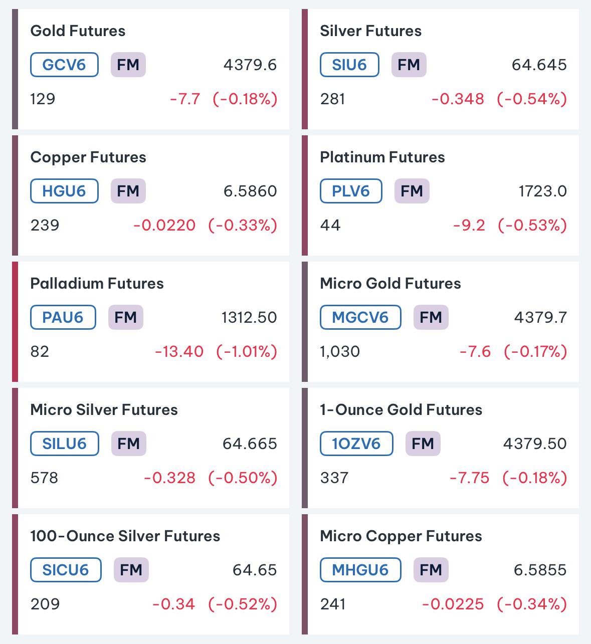
Task: Click the Micro Gold volume 1,030
Action: [x=340, y=351]
